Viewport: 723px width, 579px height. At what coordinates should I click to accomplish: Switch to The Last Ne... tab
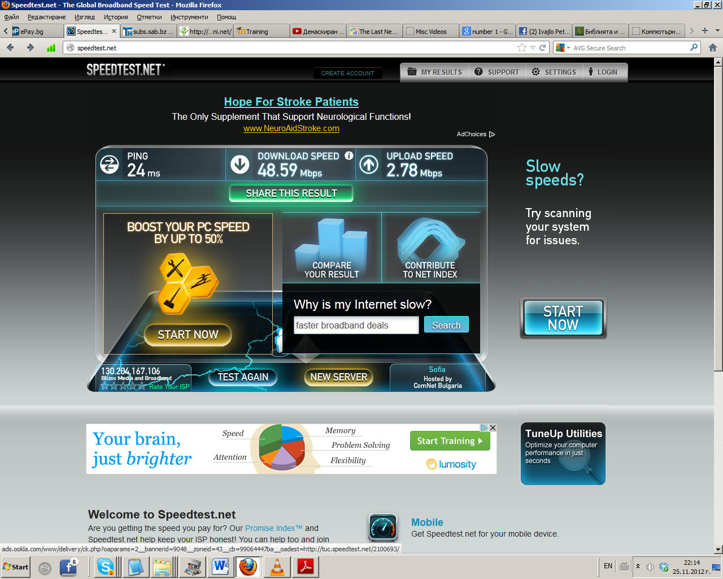coord(375,31)
